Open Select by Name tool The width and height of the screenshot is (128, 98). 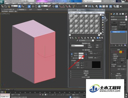(x=23, y=6)
